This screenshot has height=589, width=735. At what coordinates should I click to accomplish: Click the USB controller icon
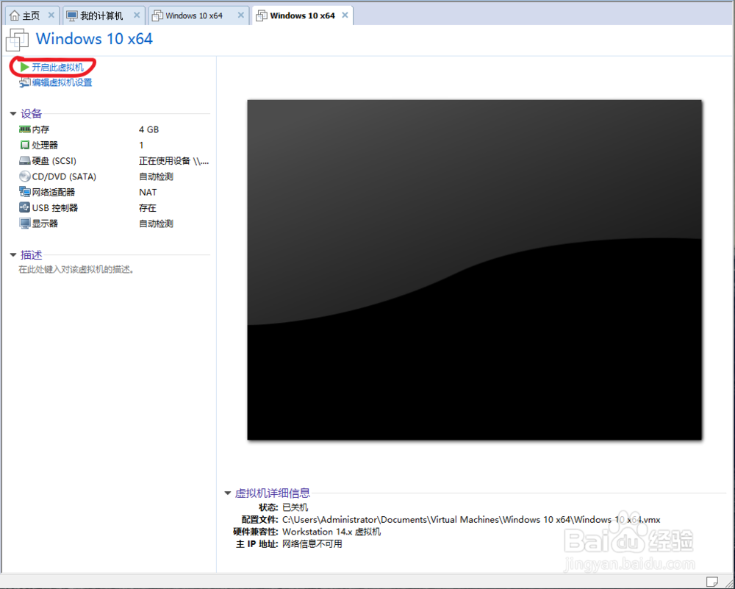point(24,207)
